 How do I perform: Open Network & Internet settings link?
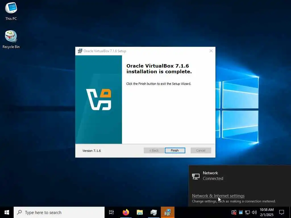(218, 196)
